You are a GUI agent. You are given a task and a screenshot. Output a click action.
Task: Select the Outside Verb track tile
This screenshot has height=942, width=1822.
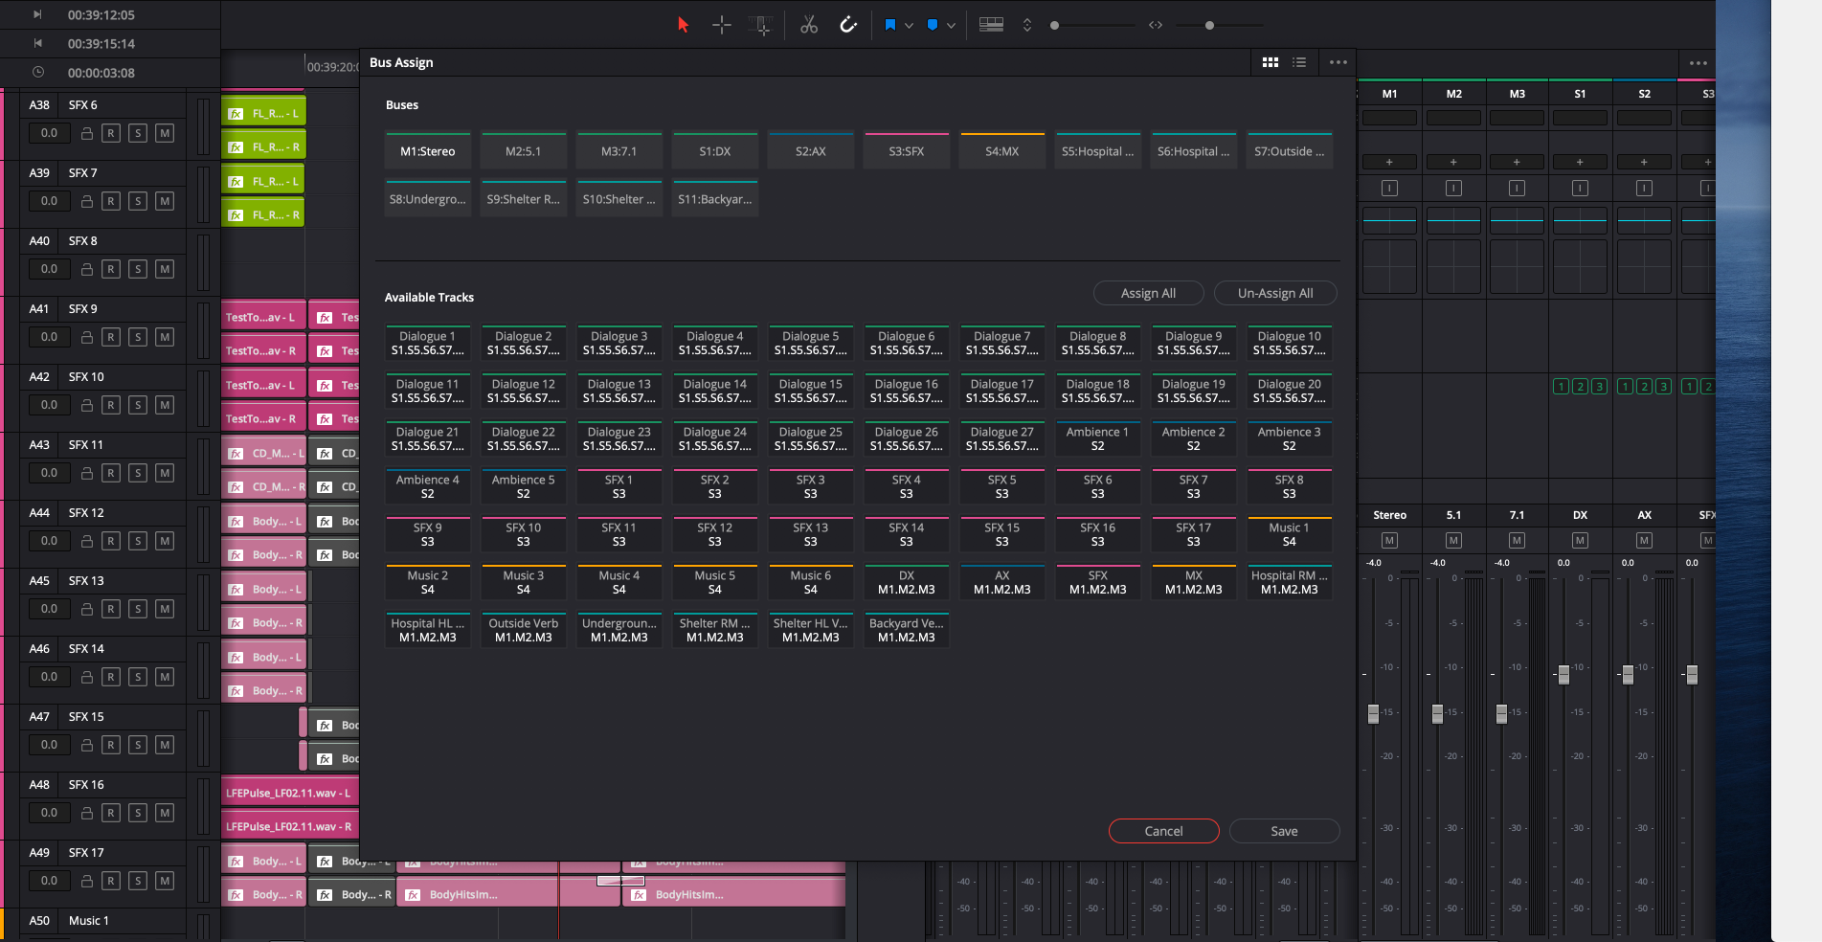click(x=524, y=630)
